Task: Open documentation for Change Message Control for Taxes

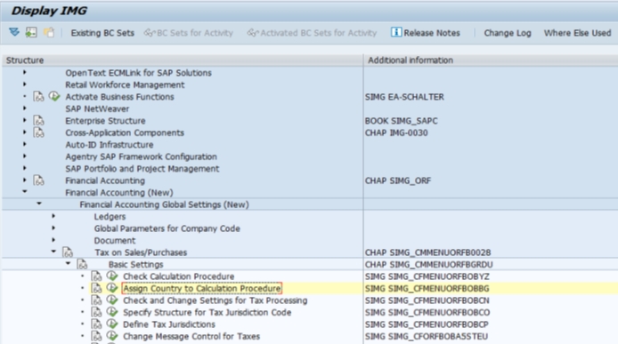Action: tap(96, 336)
